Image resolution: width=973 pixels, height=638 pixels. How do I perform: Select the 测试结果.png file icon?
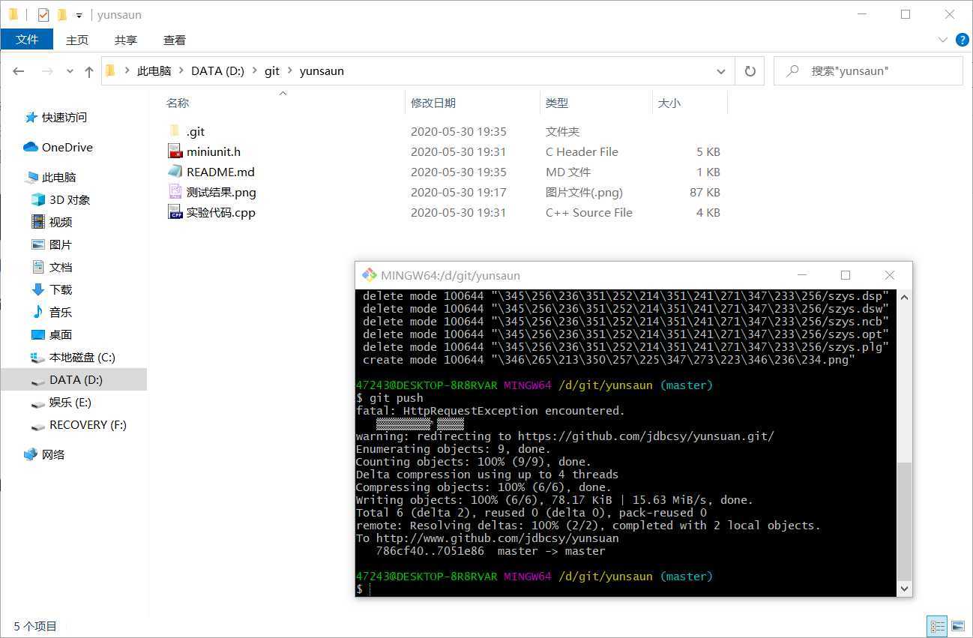175,192
